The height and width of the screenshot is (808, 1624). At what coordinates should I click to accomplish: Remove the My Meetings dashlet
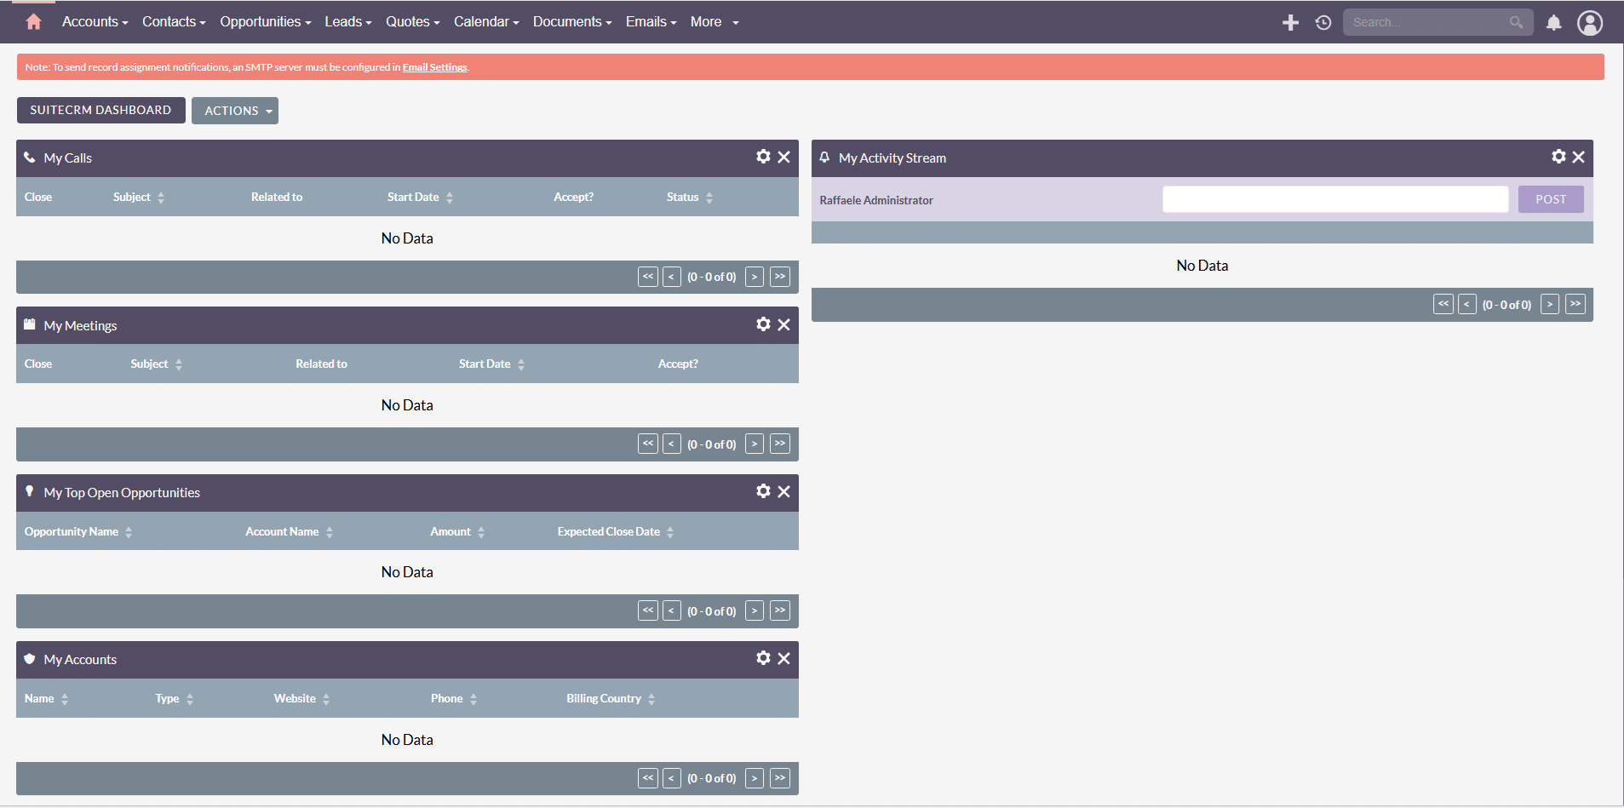[x=784, y=324]
